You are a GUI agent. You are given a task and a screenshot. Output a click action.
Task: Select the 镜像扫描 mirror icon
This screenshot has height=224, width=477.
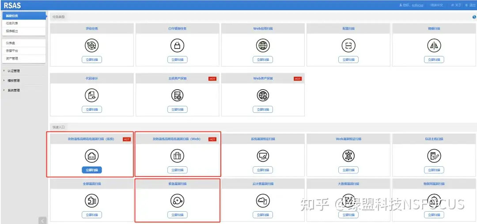pos(434,45)
